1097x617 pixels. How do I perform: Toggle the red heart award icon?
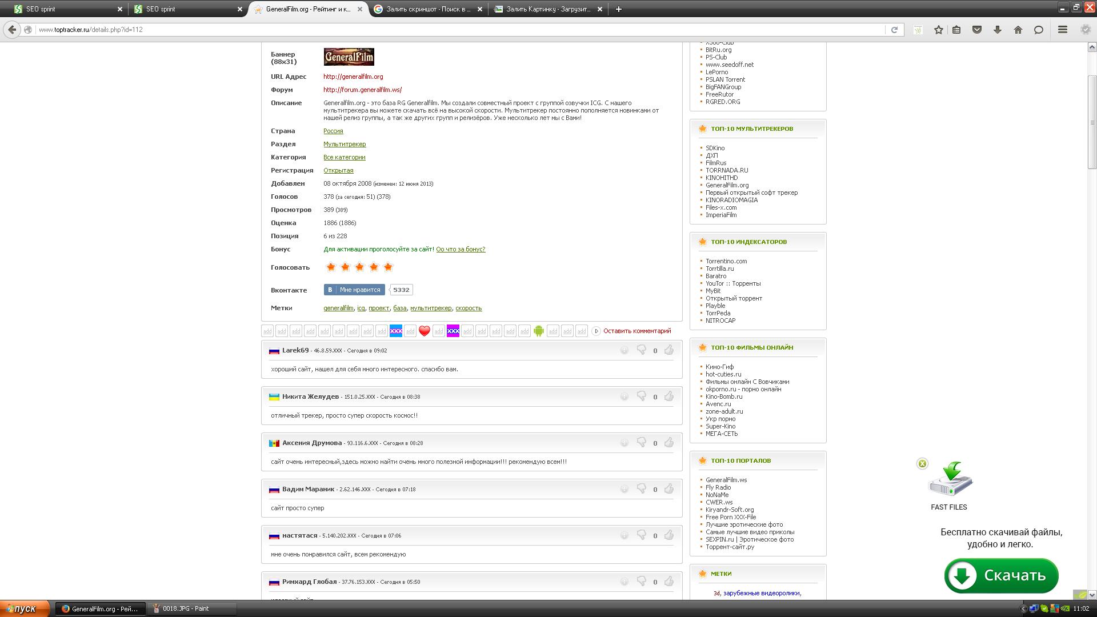[424, 331]
